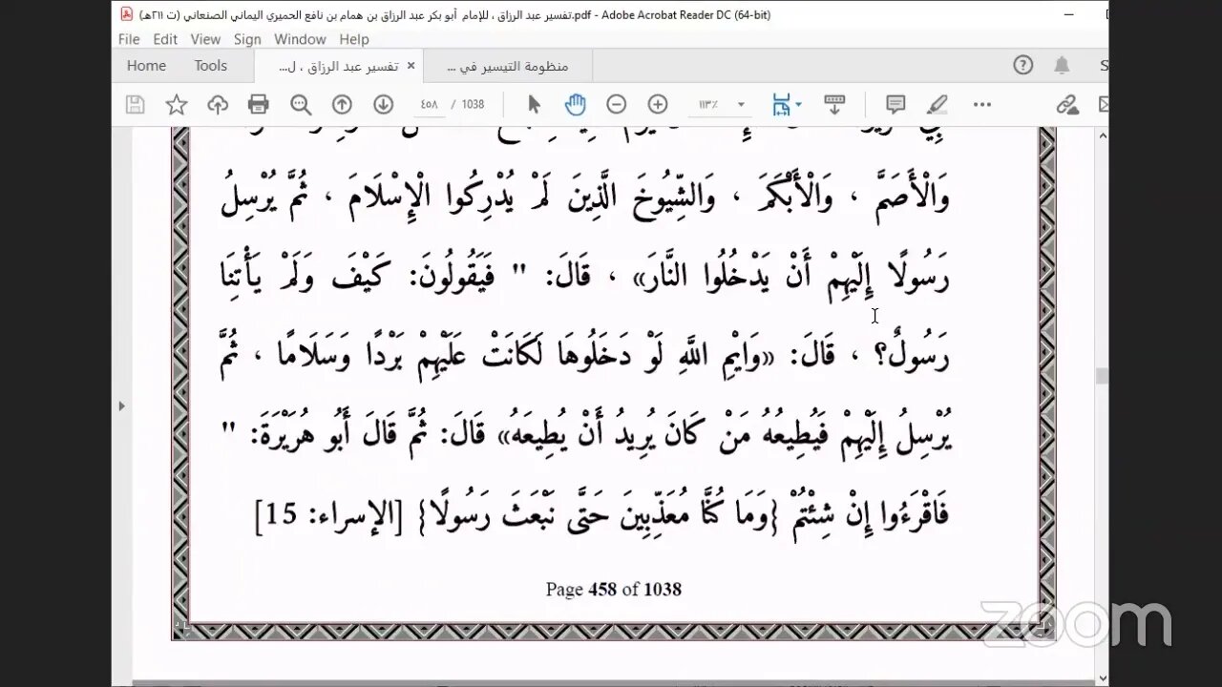This screenshot has width=1222, height=687.
Task: Open the View menu
Action: tap(205, 39)
